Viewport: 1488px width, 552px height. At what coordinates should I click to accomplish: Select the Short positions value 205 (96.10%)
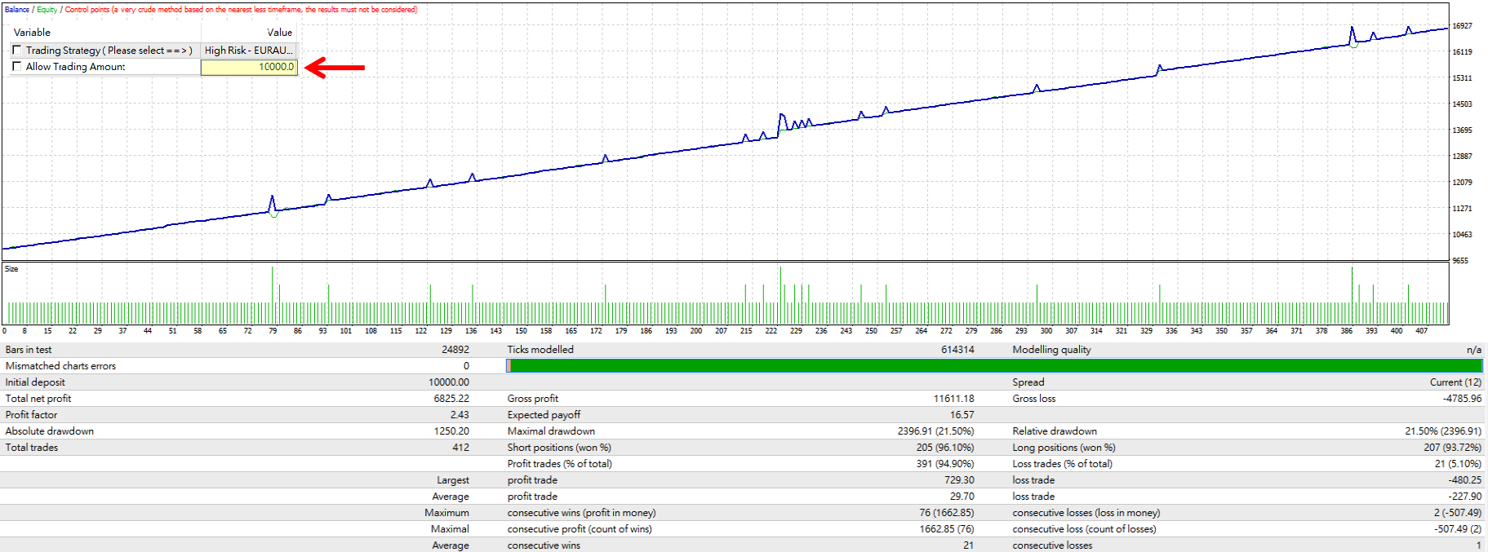tap(945, 448)
